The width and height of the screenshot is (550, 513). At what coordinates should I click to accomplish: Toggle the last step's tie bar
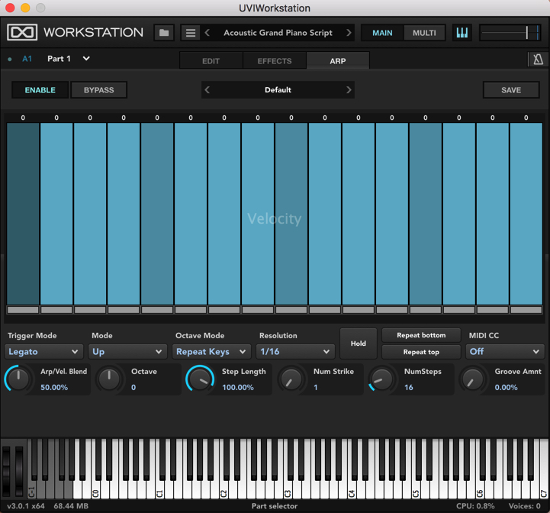coord(526,310)
